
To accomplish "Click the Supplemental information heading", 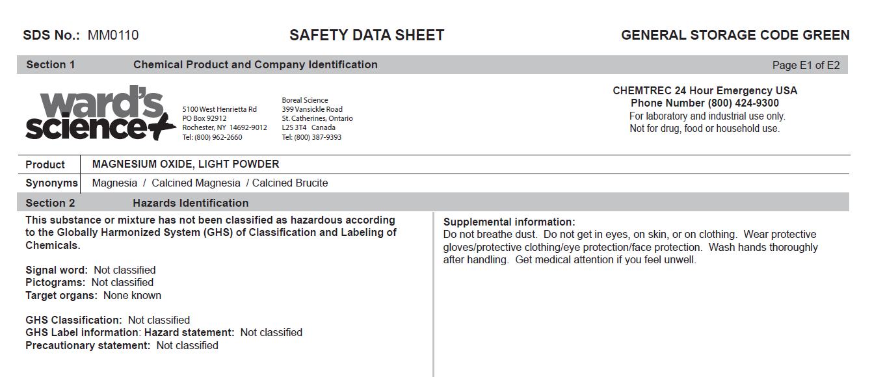I will (509, 222).
